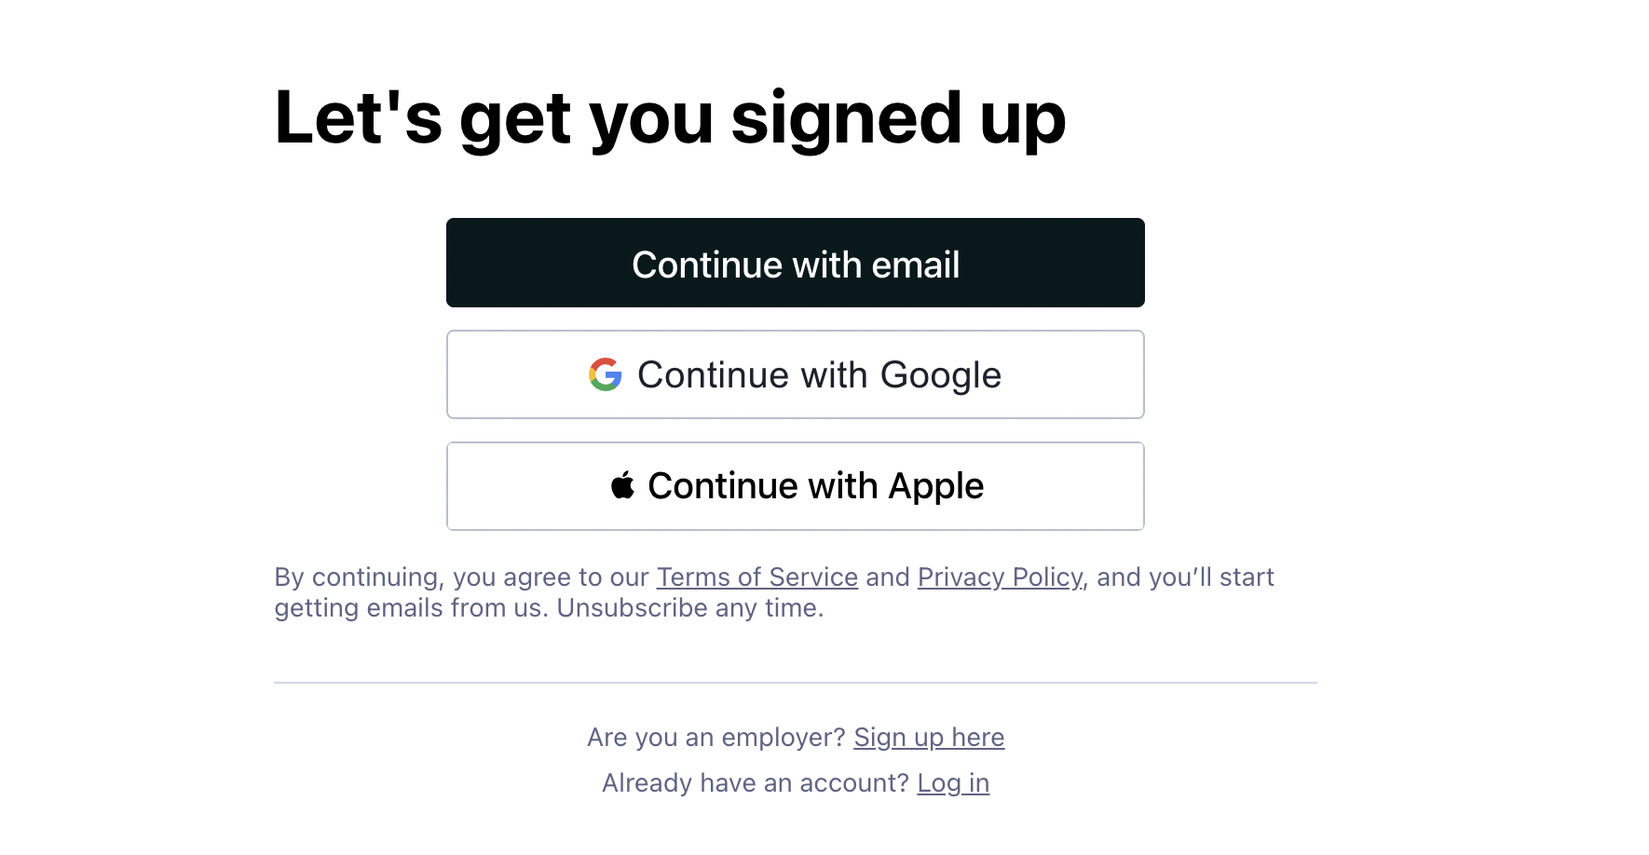The width and height of the screenshot is (1649, 855).
Task: Select the multicolored G icon on Google button
Action: pyautogui.click(x=606, y=373)
